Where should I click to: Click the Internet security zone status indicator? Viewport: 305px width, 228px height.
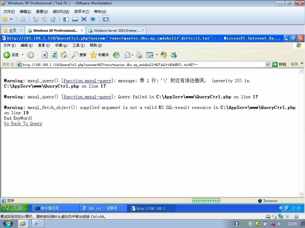click(268, 201)
